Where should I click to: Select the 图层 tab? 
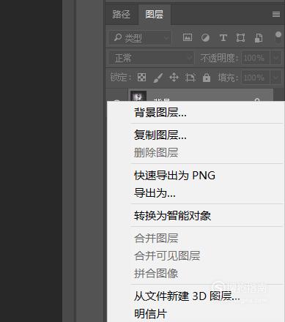pyautogui.click(x=155, y=15)
